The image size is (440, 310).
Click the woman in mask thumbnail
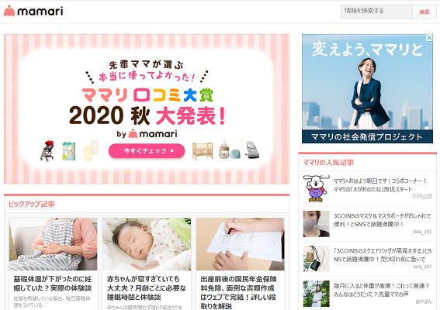317,224
